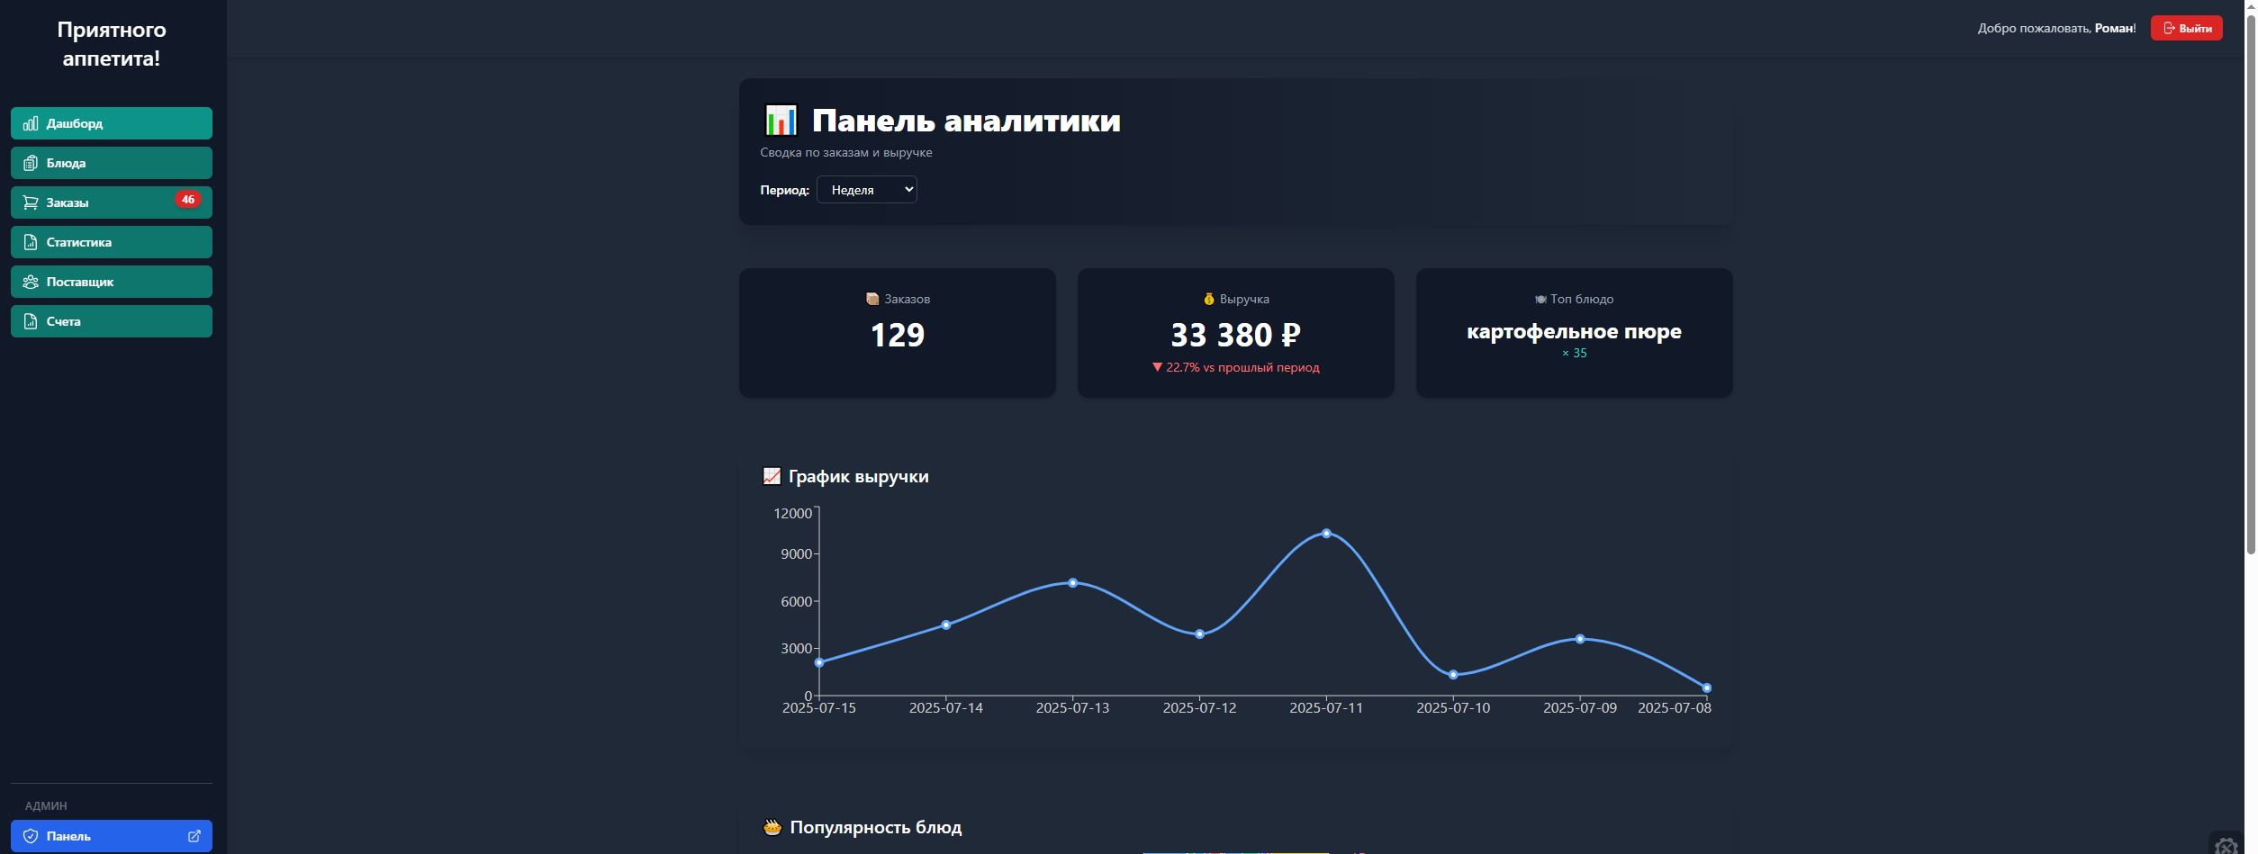Click the Поставщик people icon
The width and height of the screenshot is (2258, 854).
tap(31, 282)
